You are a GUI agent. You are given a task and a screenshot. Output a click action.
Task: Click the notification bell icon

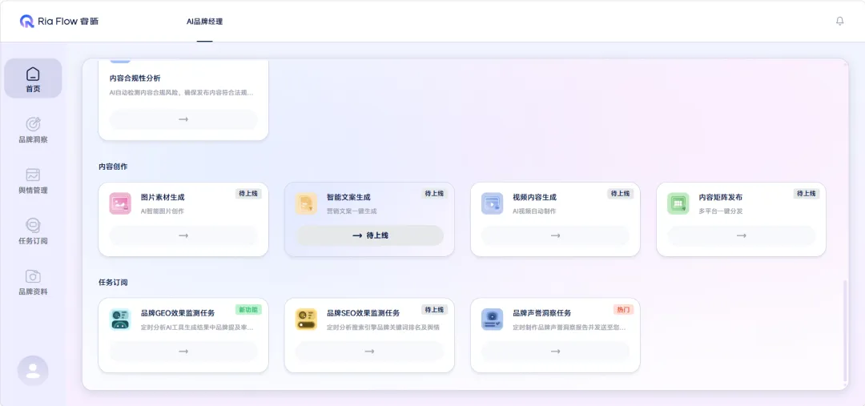[839, 22]
